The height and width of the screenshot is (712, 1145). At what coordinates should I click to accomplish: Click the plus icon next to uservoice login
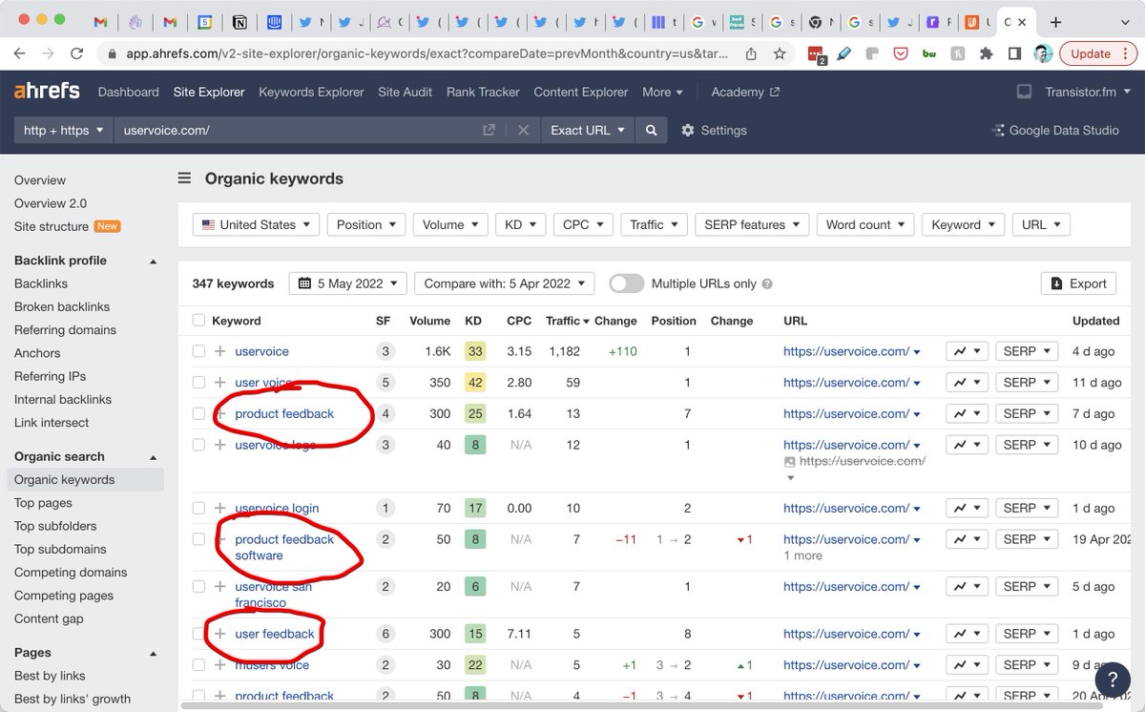pyautogui.click(x=220, y=508)
